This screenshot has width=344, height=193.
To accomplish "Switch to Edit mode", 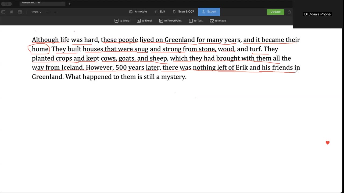I will pos(160,12).
